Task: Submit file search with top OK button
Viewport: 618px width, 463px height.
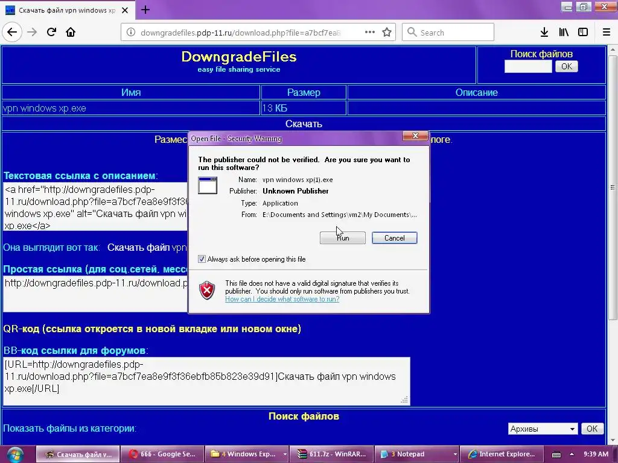Action: pos(566,66)
